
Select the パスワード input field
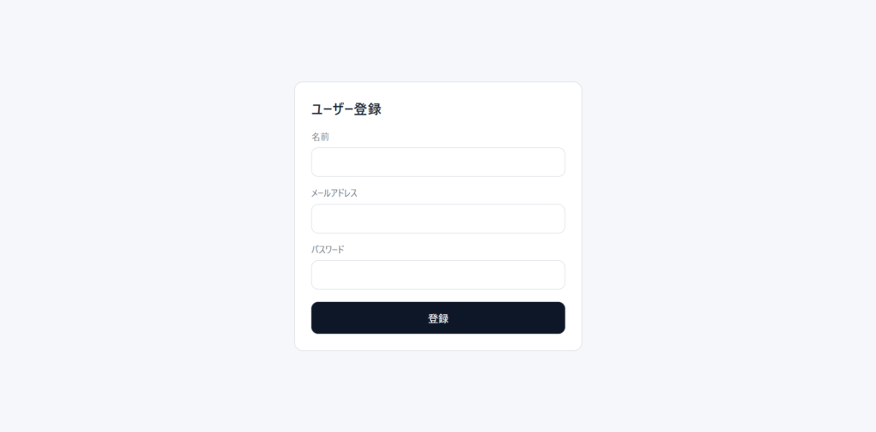point(438,275)
